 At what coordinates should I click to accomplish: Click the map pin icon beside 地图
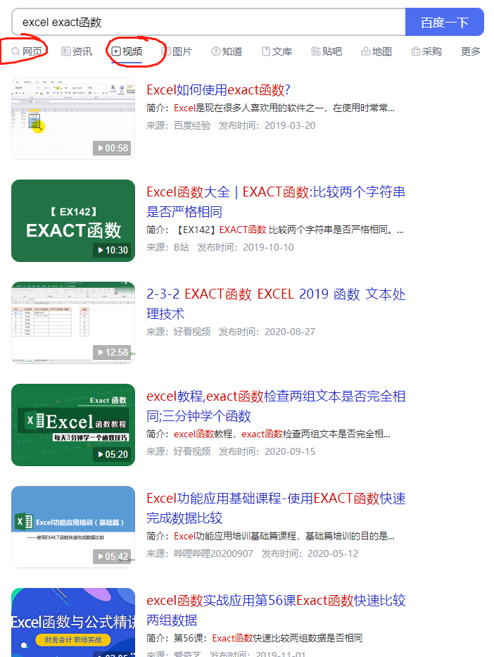[x=366, y=51]
